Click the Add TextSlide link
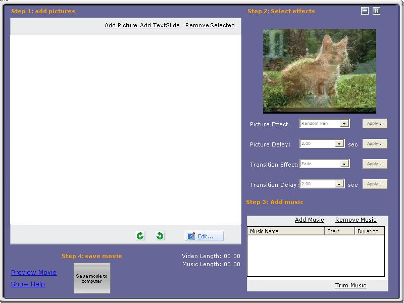 point(160,25)
